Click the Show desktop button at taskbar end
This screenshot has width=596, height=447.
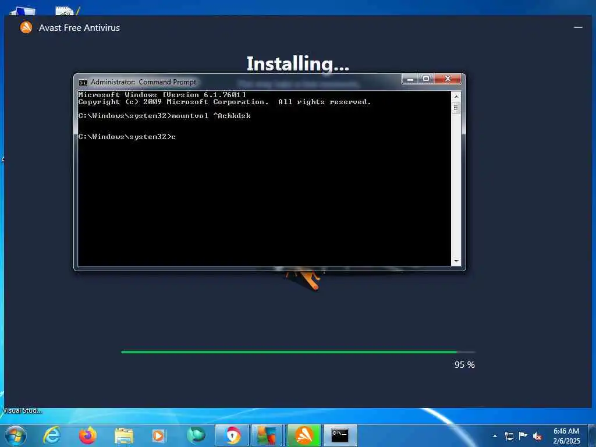(592, 435)
